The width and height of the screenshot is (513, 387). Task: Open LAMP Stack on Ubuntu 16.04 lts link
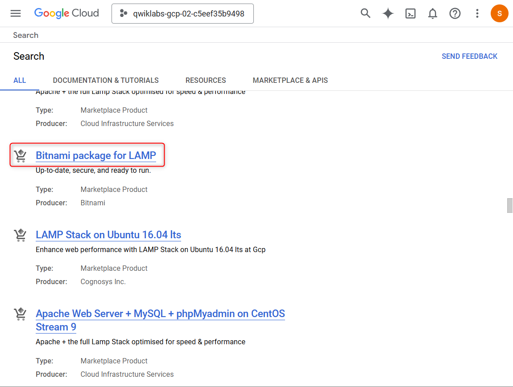(108, 235)
